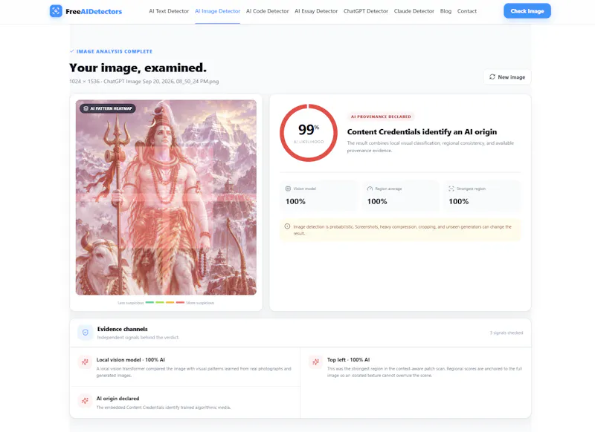Image resolution: width=595 pixels, height=432 pixels.
Task: Click the Check Image button
Action: [x=527, y=11]
